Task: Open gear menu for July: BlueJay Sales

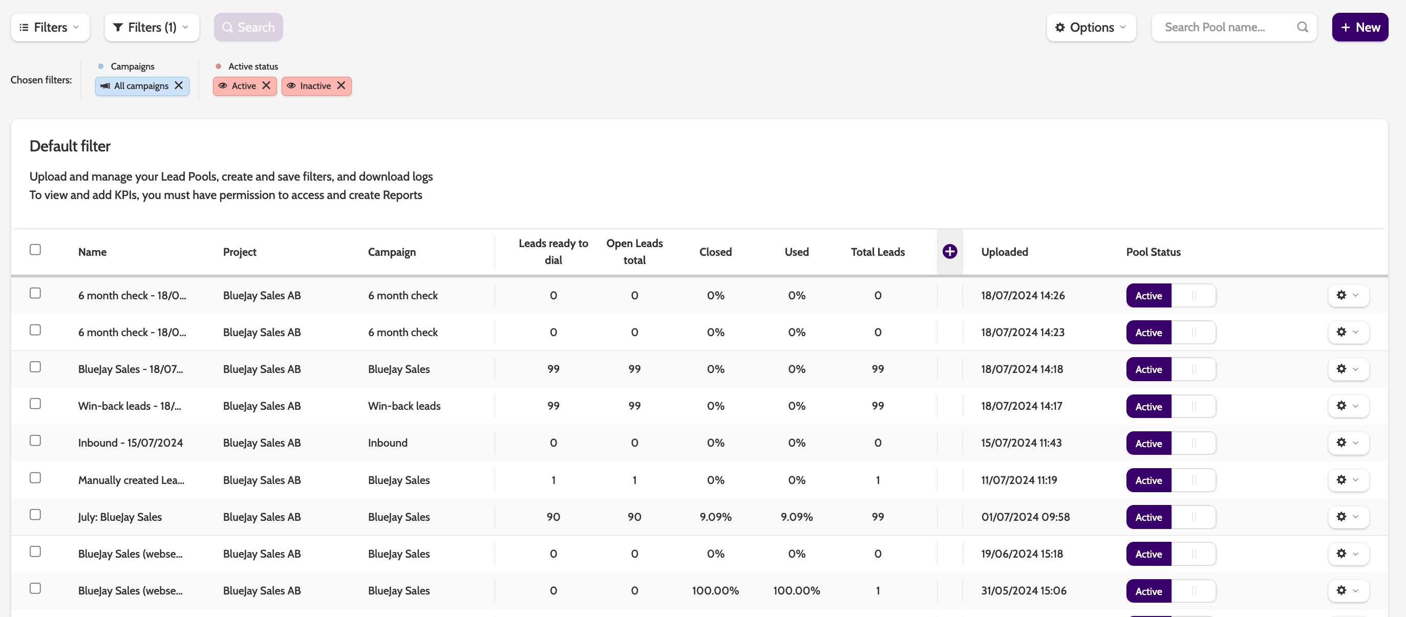Action: (x=1348, y=517)
